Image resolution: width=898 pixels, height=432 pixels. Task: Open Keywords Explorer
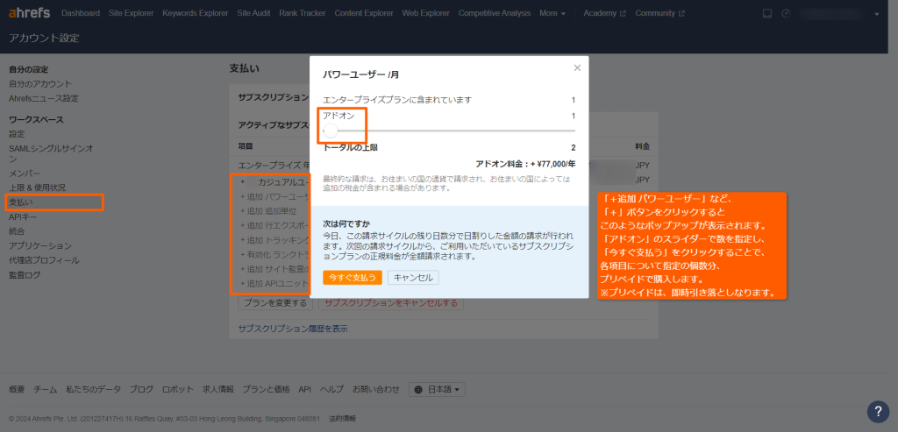pyautogui.click(x=196, y=13)
